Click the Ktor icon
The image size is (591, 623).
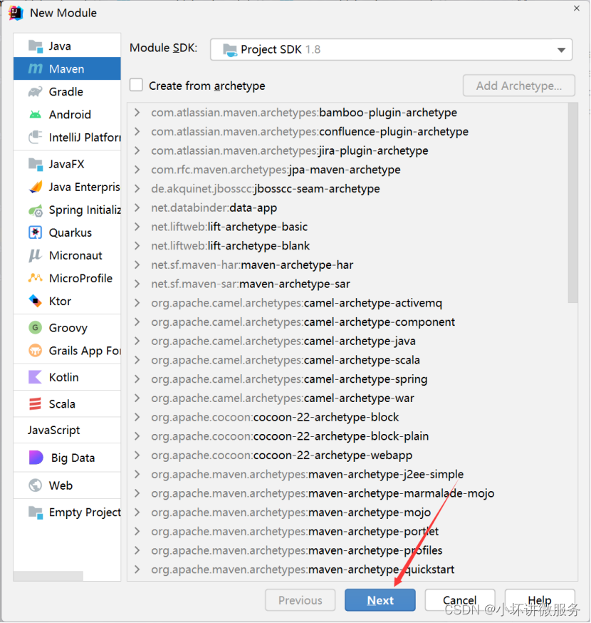pyautogui.click(x=36, y=302)
